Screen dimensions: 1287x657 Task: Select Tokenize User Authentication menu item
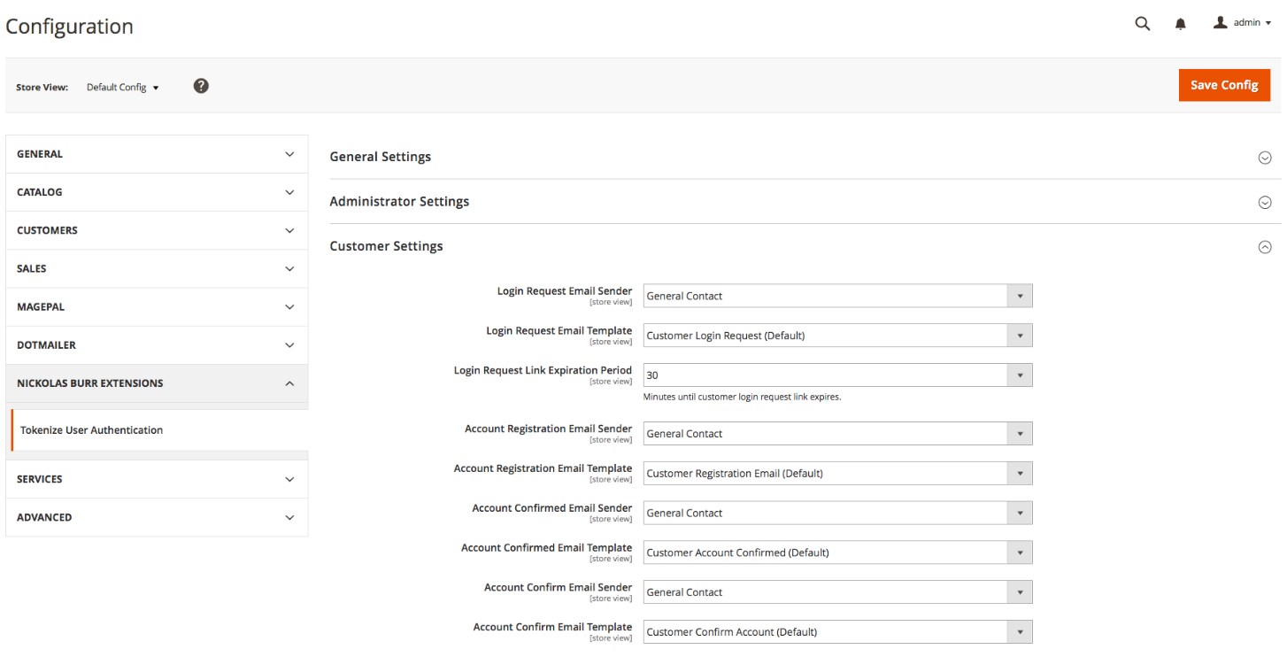tap(92, 430)
